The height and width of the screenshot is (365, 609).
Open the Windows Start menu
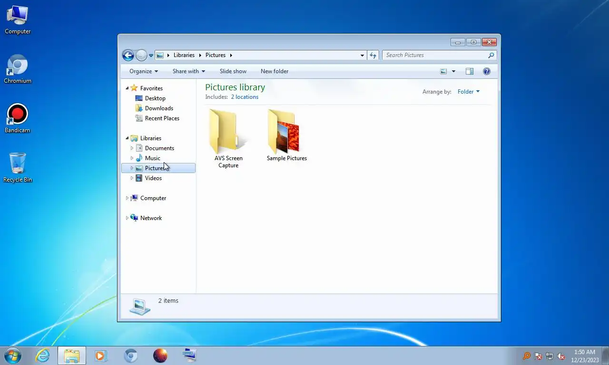[x=12, y=355]
